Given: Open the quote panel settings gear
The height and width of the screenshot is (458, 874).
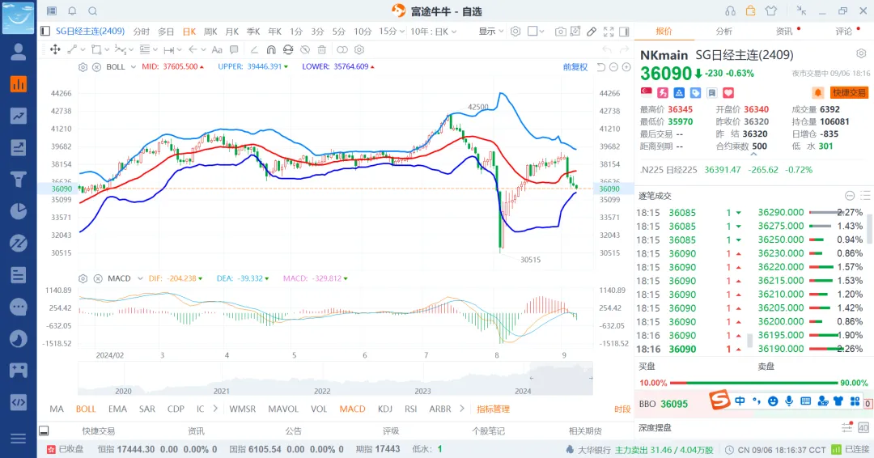Looking at the screenshot, I should click(861, 54).
